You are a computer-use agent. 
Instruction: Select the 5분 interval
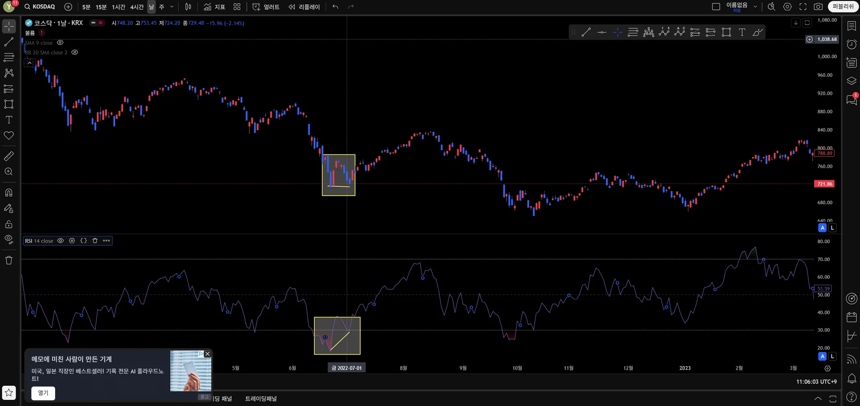tap(86, 7)
